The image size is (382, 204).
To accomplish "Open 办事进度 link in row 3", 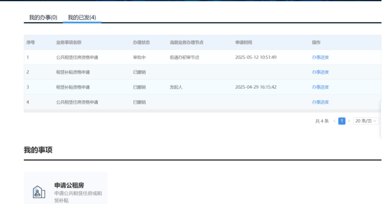I will pyautogui.click(x=320, y=87).
